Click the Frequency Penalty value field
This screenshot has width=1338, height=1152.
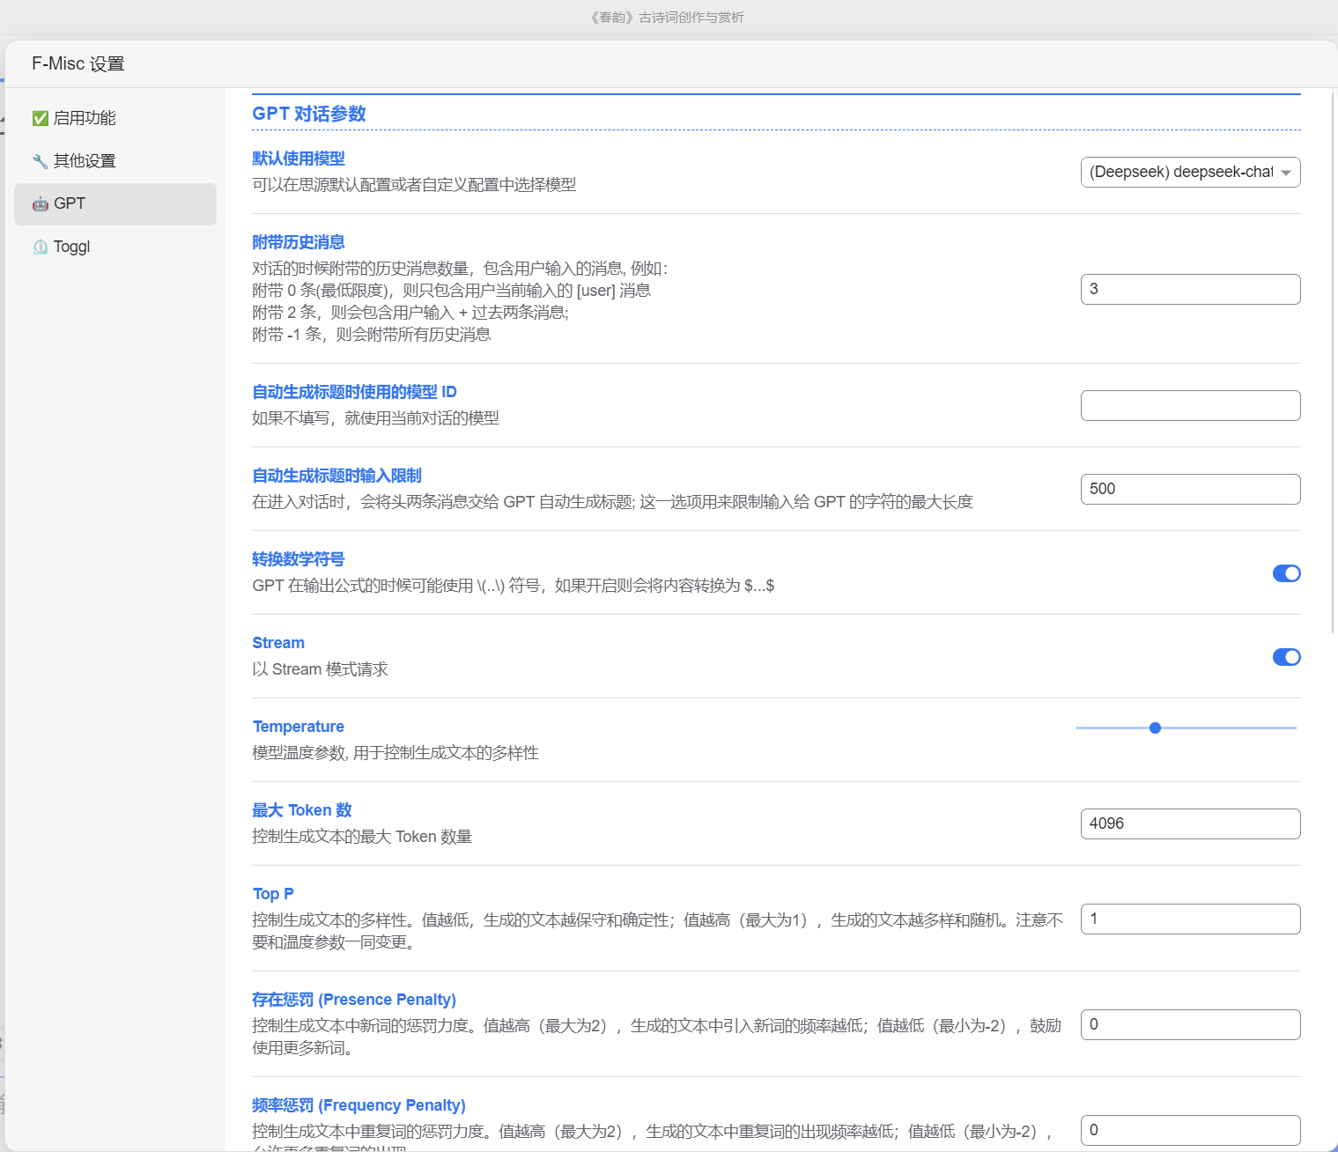tap(1190, 1130)
